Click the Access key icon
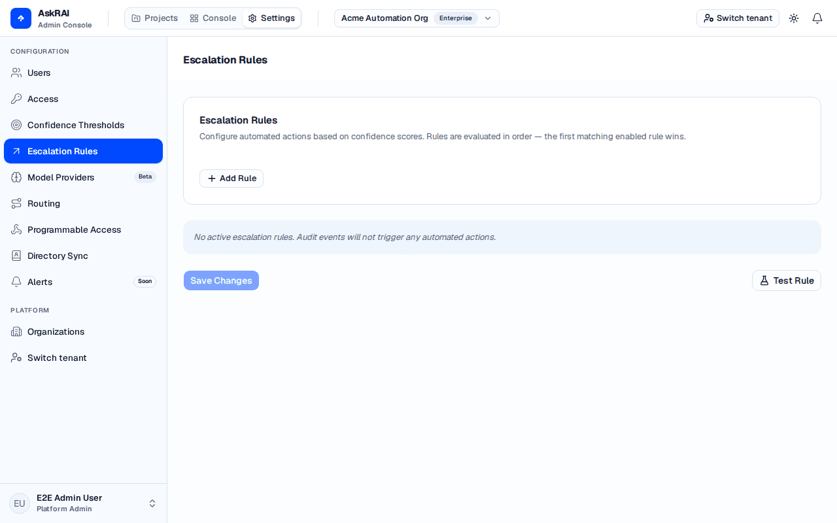Screen dimensions: 837x523 16,99
